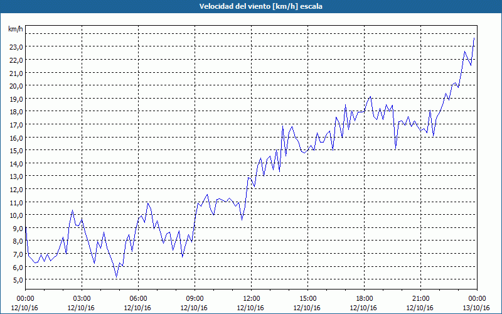Screen dimensions: 502x314
Task: Select the 5,0 value on the y-axis
Action: pos(18,280)
